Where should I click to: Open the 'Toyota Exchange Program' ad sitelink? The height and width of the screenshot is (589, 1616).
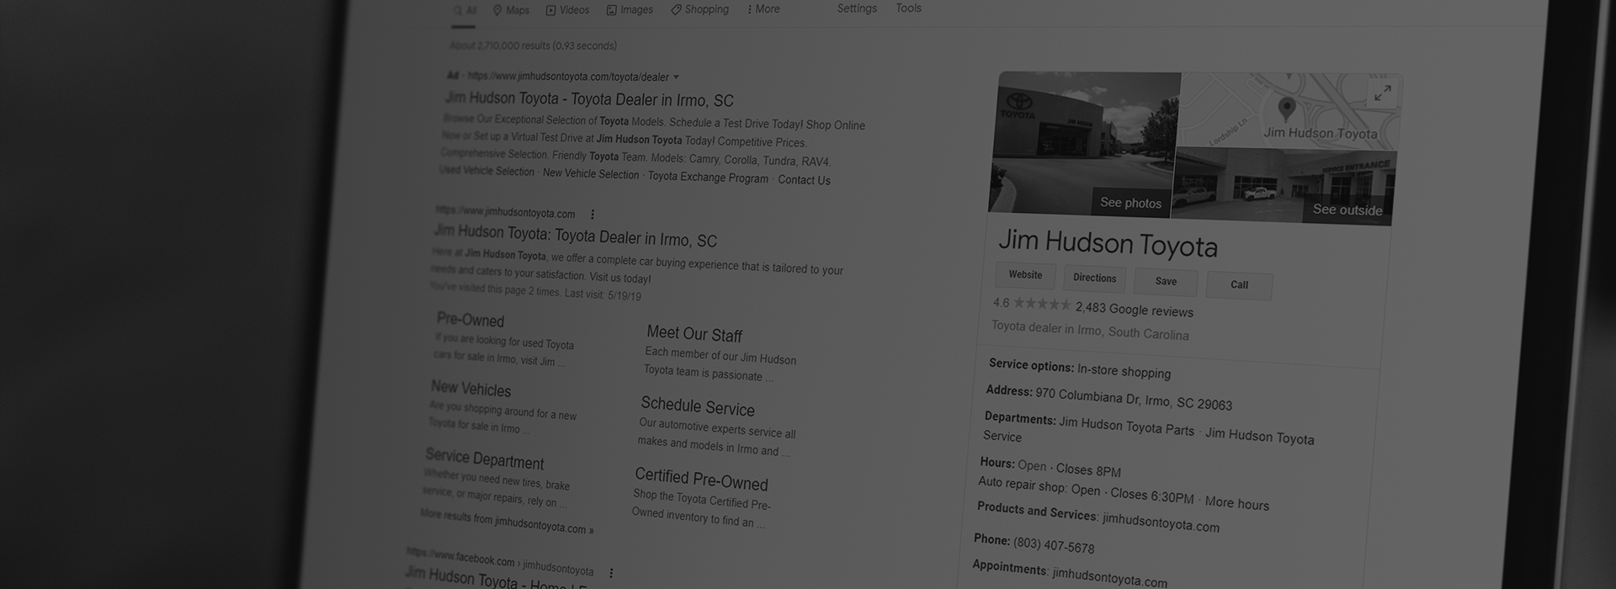tap(708, 178)
